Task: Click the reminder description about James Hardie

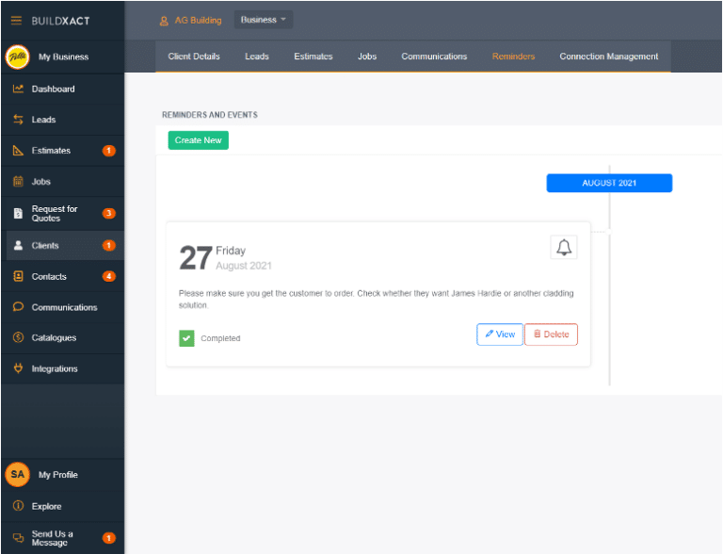Action: (377, 300)
